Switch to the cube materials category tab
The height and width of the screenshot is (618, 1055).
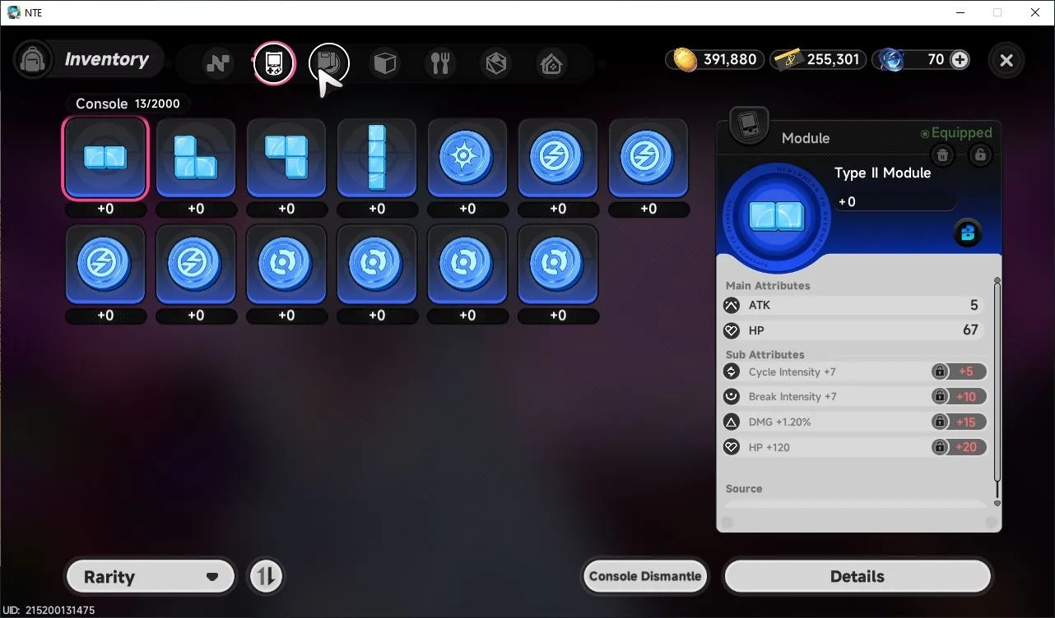(385, 63)
